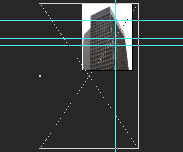Click the top-left transform corner handle
The image size is (183, 152).
pyautogui.click(x=40, y=4)
